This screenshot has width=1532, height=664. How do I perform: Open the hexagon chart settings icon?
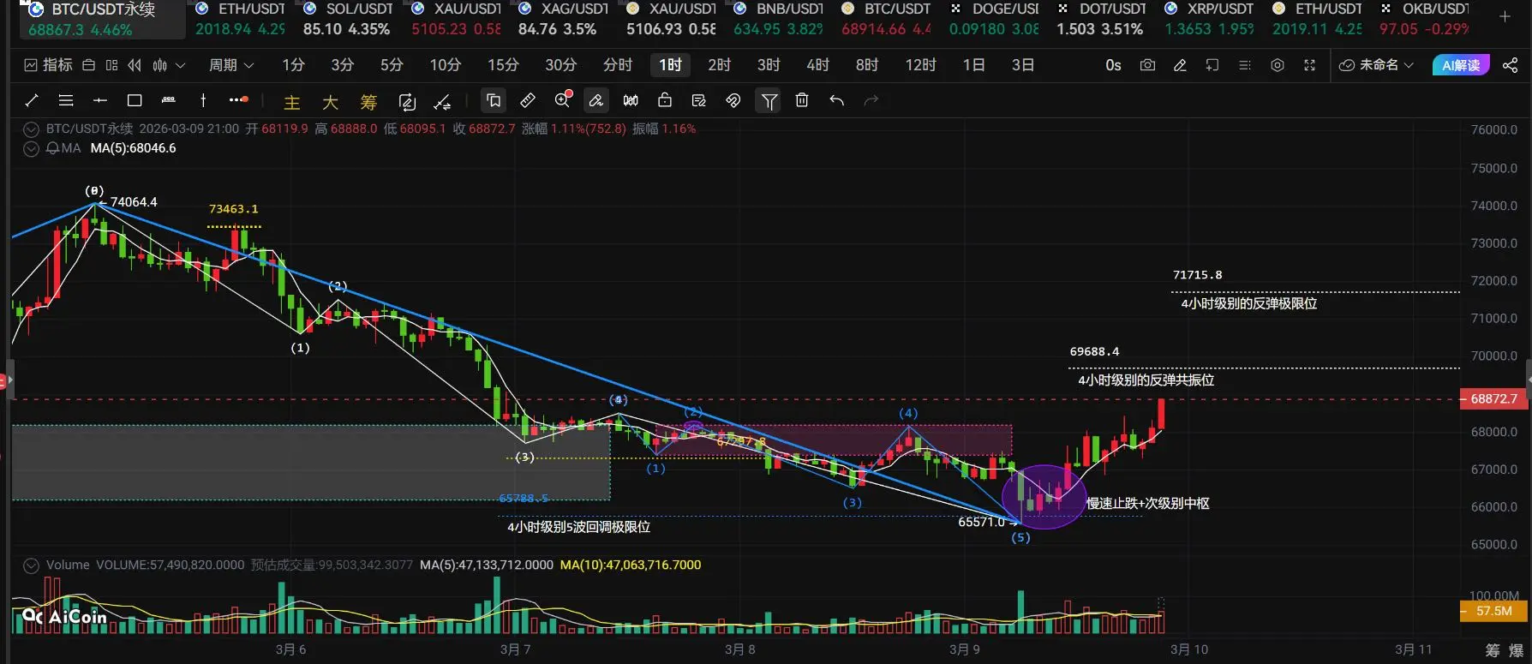(x=1278, y=65)
